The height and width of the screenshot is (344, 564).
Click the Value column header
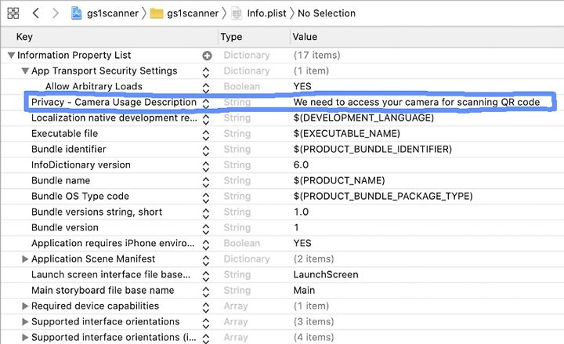305,37
